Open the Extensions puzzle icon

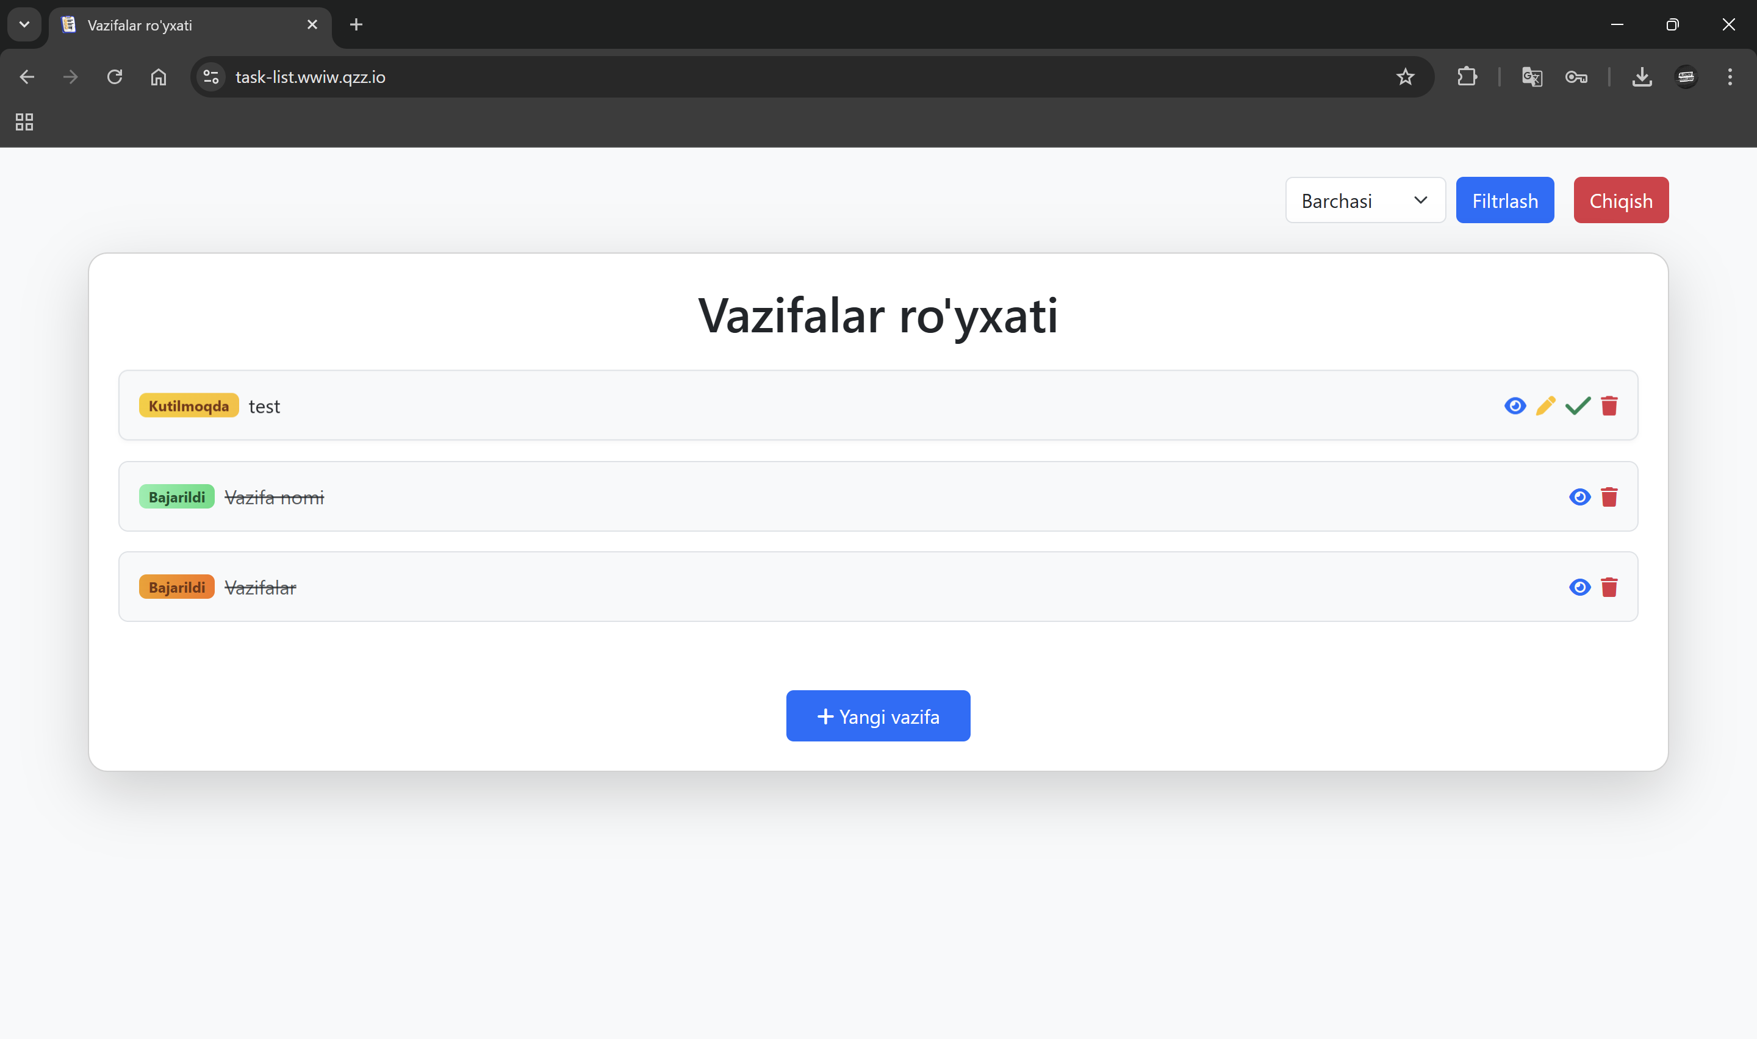click(x=1467, y=77)
